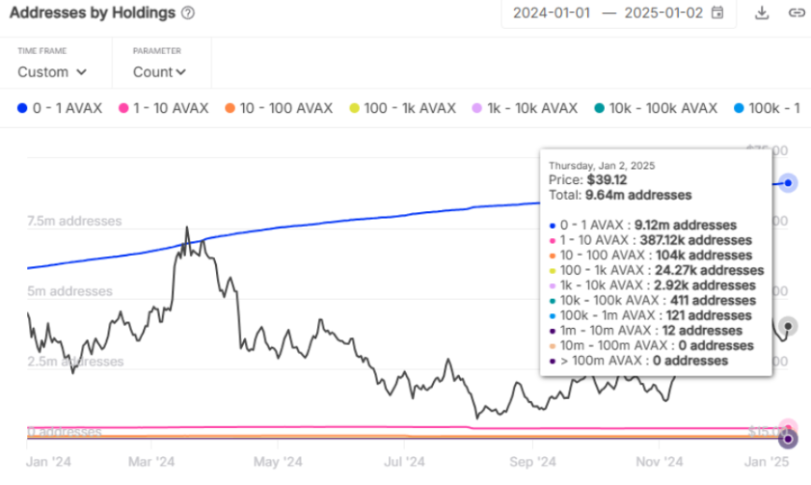Toggle the 1 - 10 AVAX legend series
Screen dimensions: 811x485
(163, 108)
